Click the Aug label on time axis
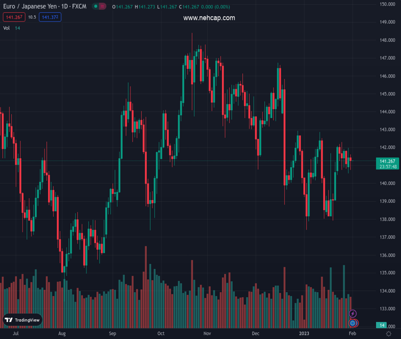 point(62,334)
